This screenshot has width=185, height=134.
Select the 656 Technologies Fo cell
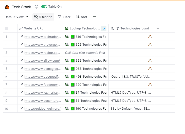pyautogui.click(x=86, y=61)
